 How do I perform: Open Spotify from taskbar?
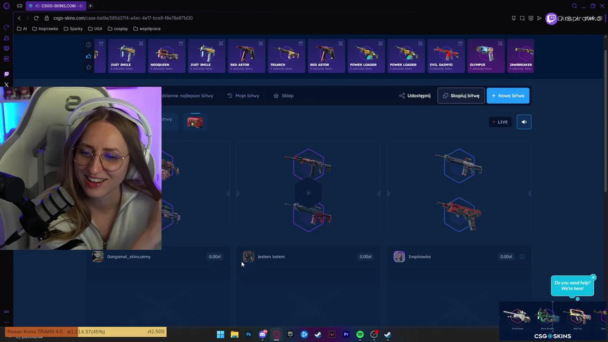click(x=360, y=334)
